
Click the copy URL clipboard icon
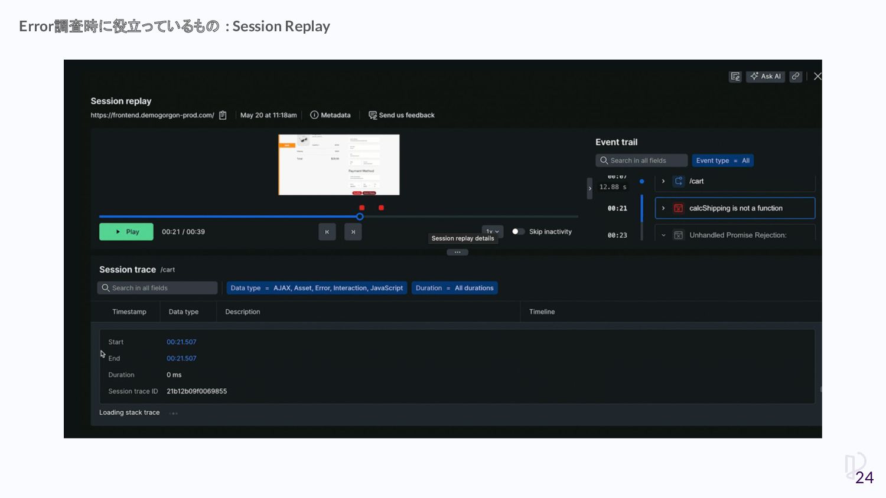pos(223,116)
